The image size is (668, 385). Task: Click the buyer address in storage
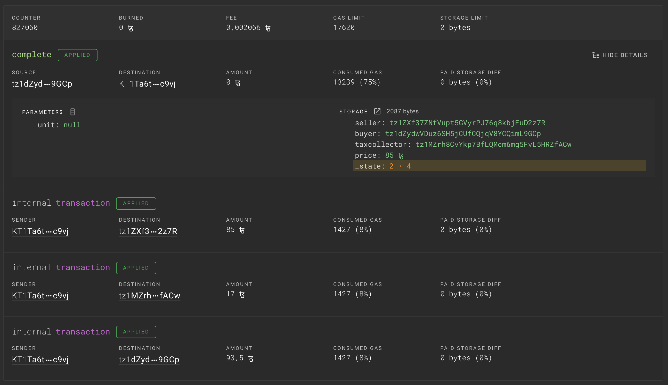tap(463, 134)
